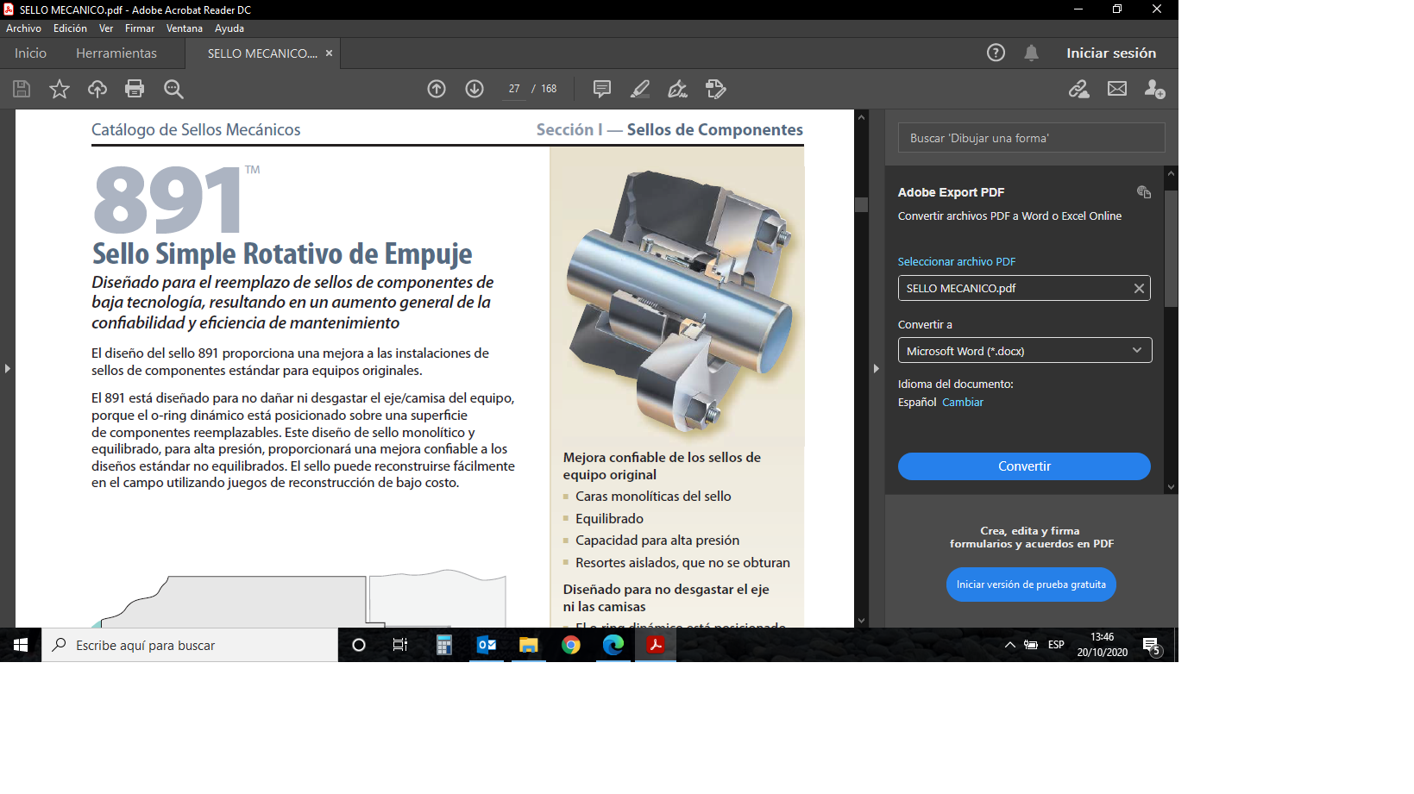Go to previous page arrow
This screenshot has height=794, width=1414.
pos(437,89)
